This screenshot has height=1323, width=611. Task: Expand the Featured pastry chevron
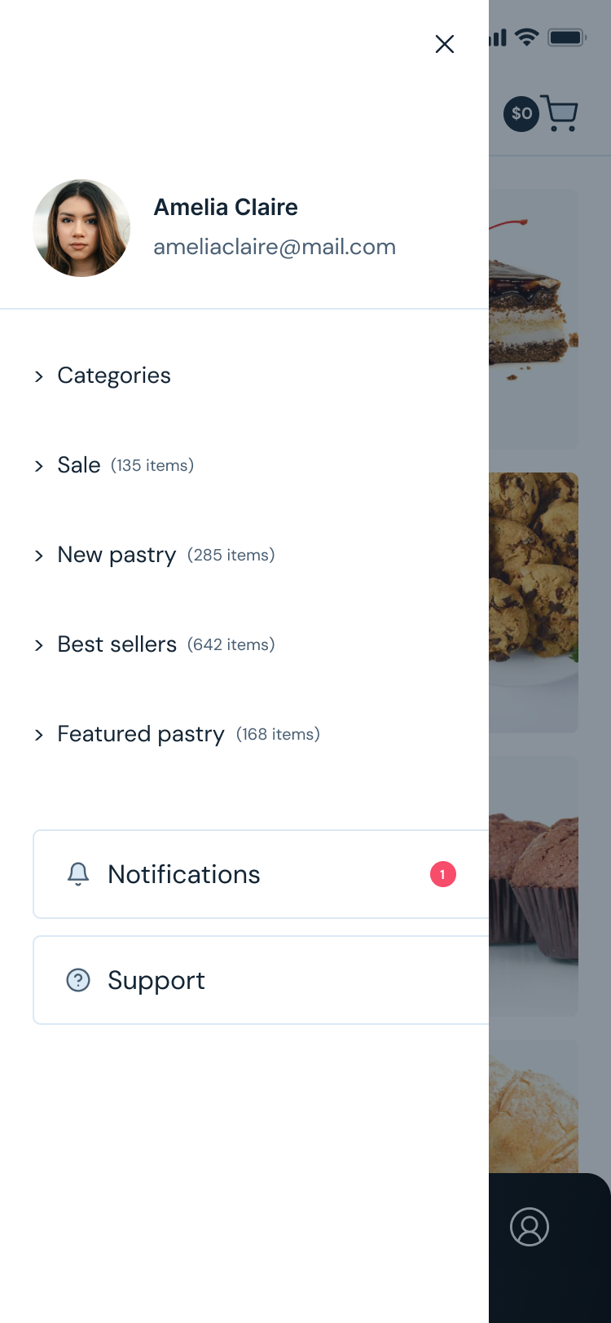(x=39, y=734)
